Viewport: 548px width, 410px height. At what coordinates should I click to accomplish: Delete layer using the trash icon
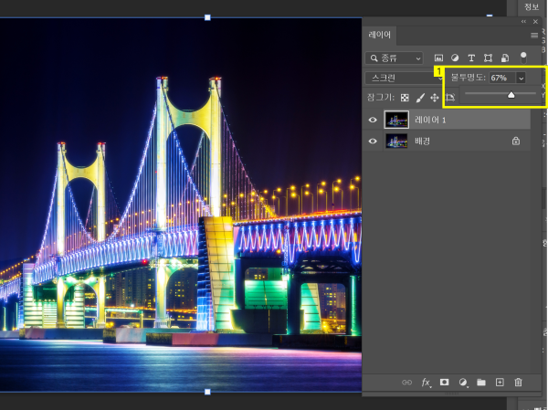click(518, 383)
